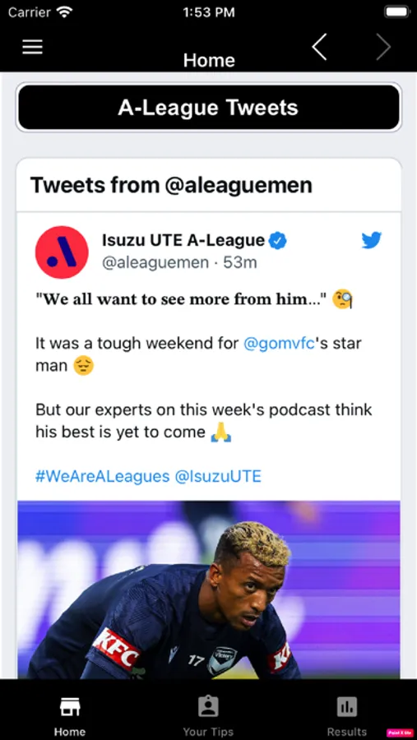Select the Home store icon

69,707
